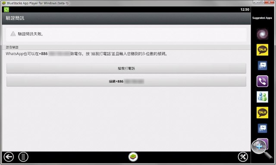Screen dimensions: 276x165
Task: Open the first blue chat messenger suggested app
Action: [x=262, y=66]
